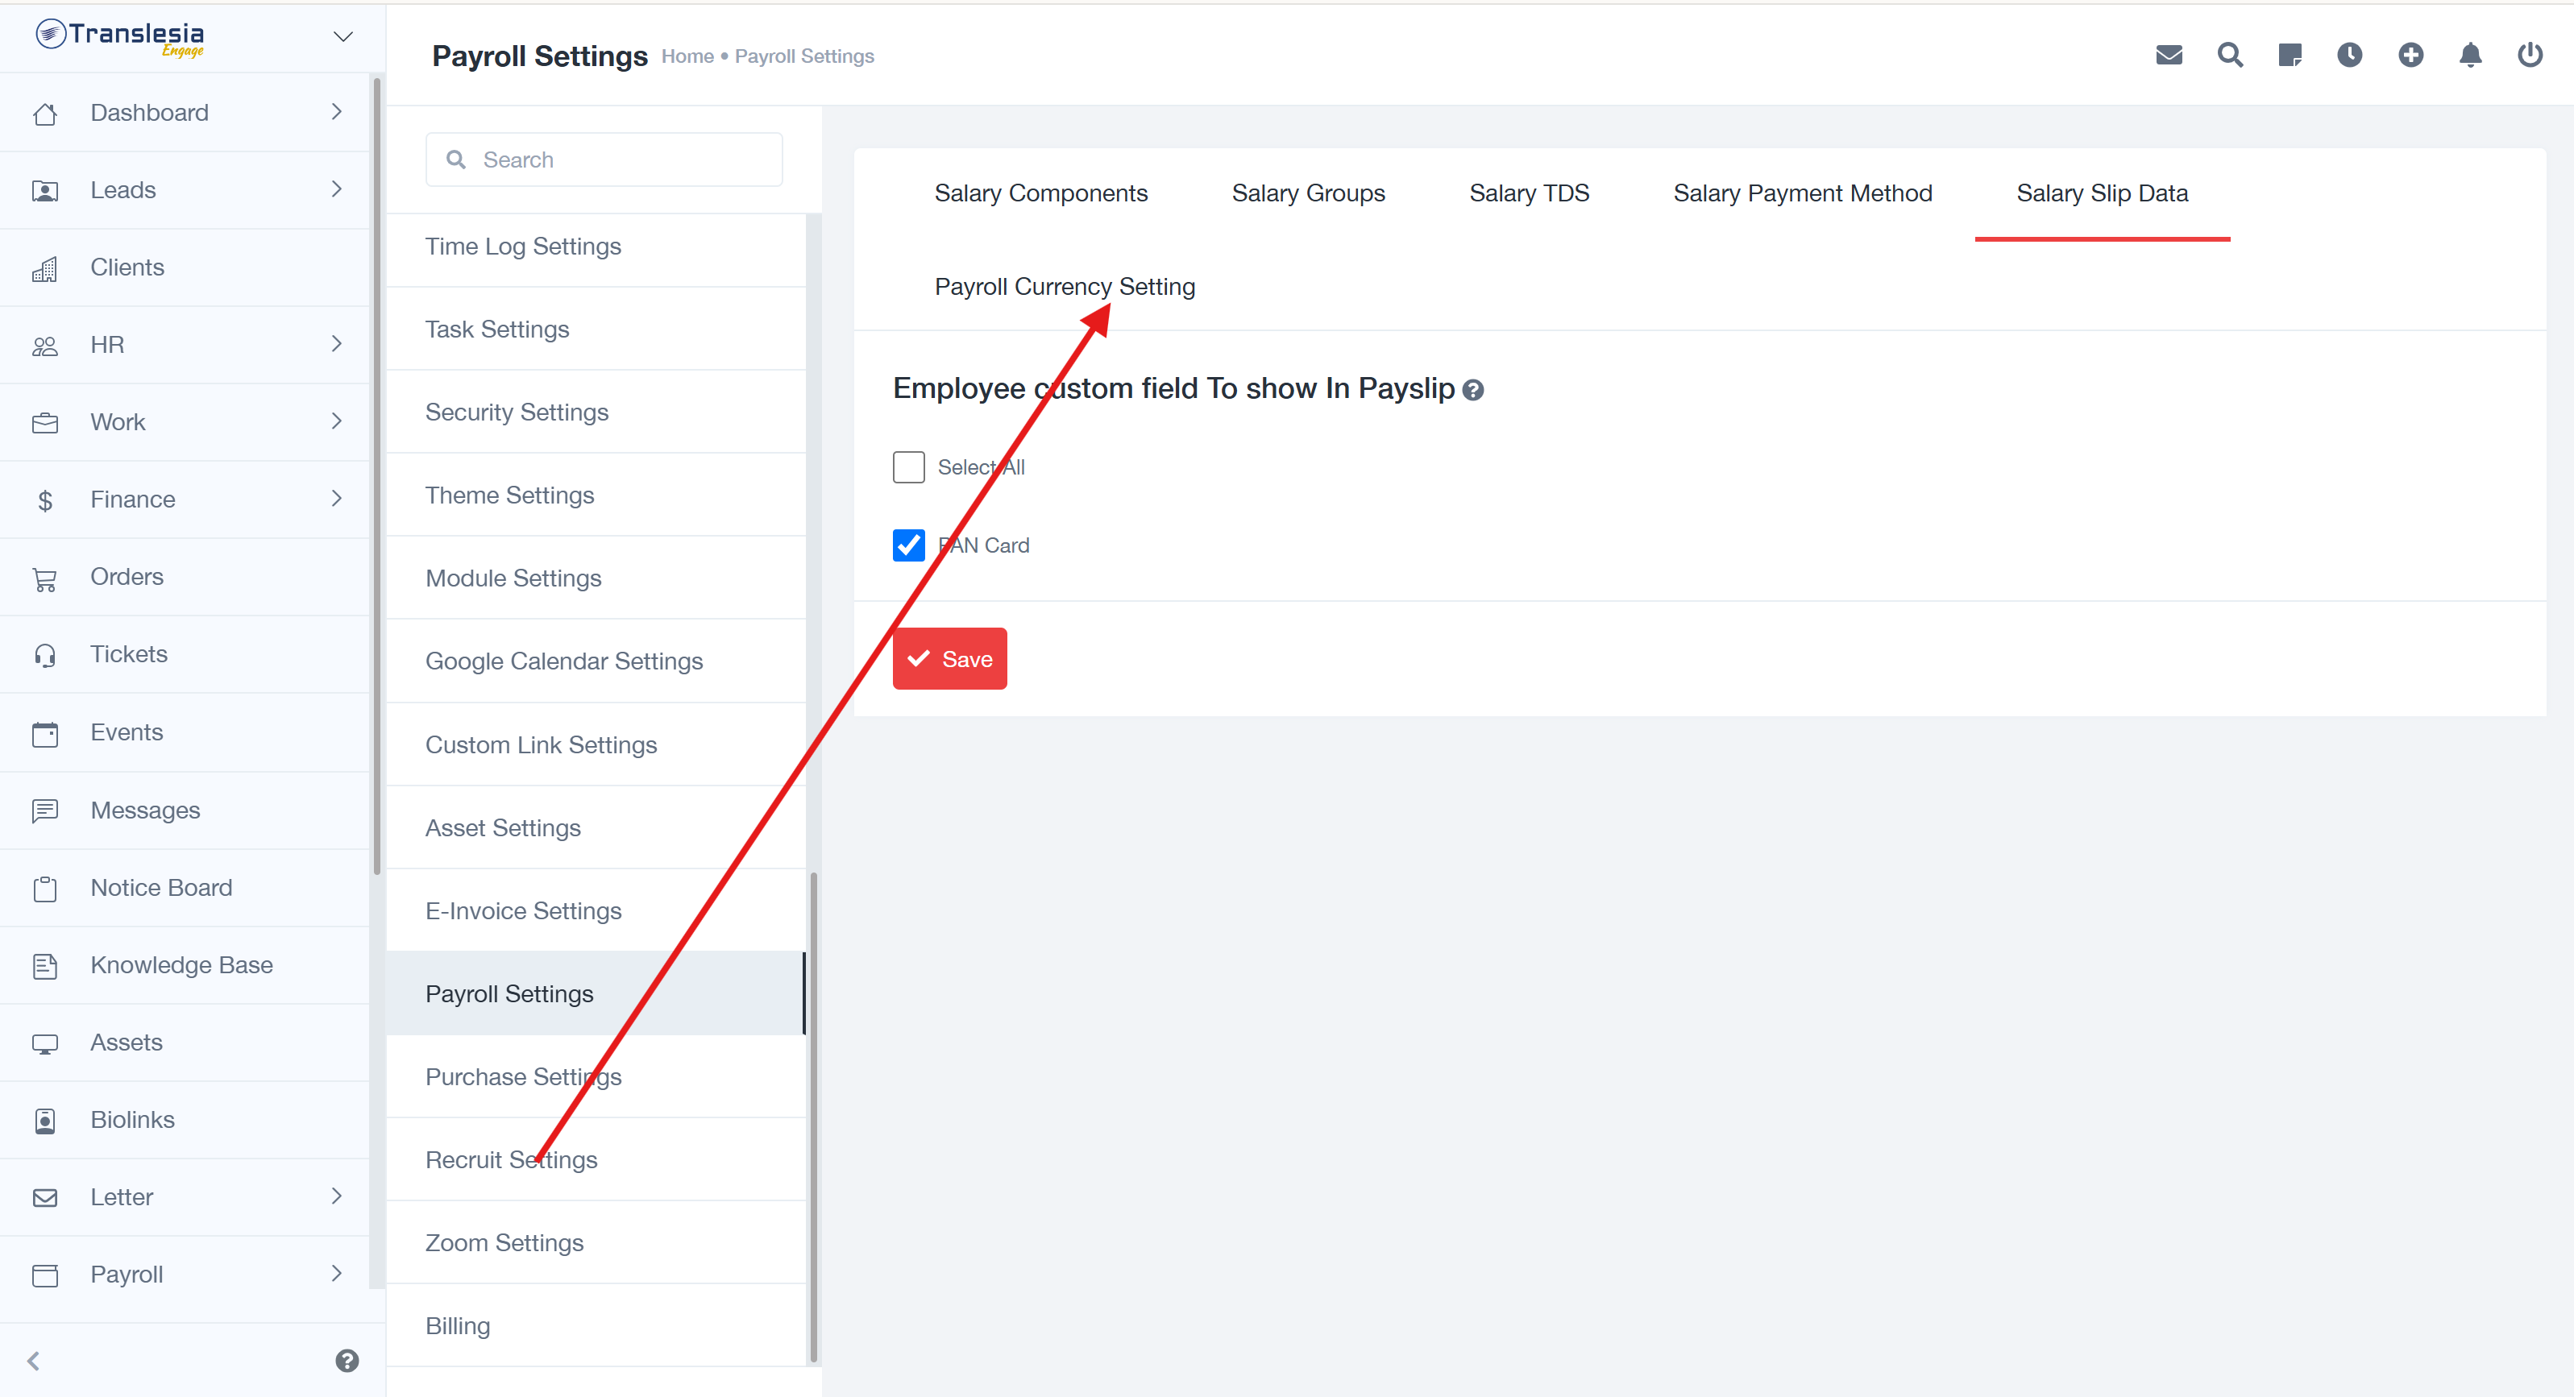The width and height of the screenshot is (2574, 1397).
Task: Open Payroll Currency Setting tab
Action: click(x=1065, y=287)
